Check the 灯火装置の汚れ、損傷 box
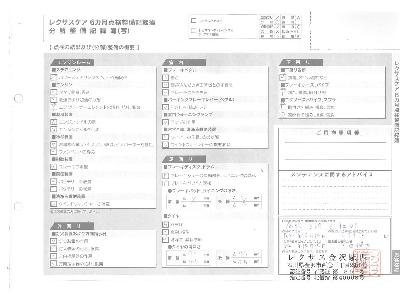403x302 pixels. [x=54, y=249]
